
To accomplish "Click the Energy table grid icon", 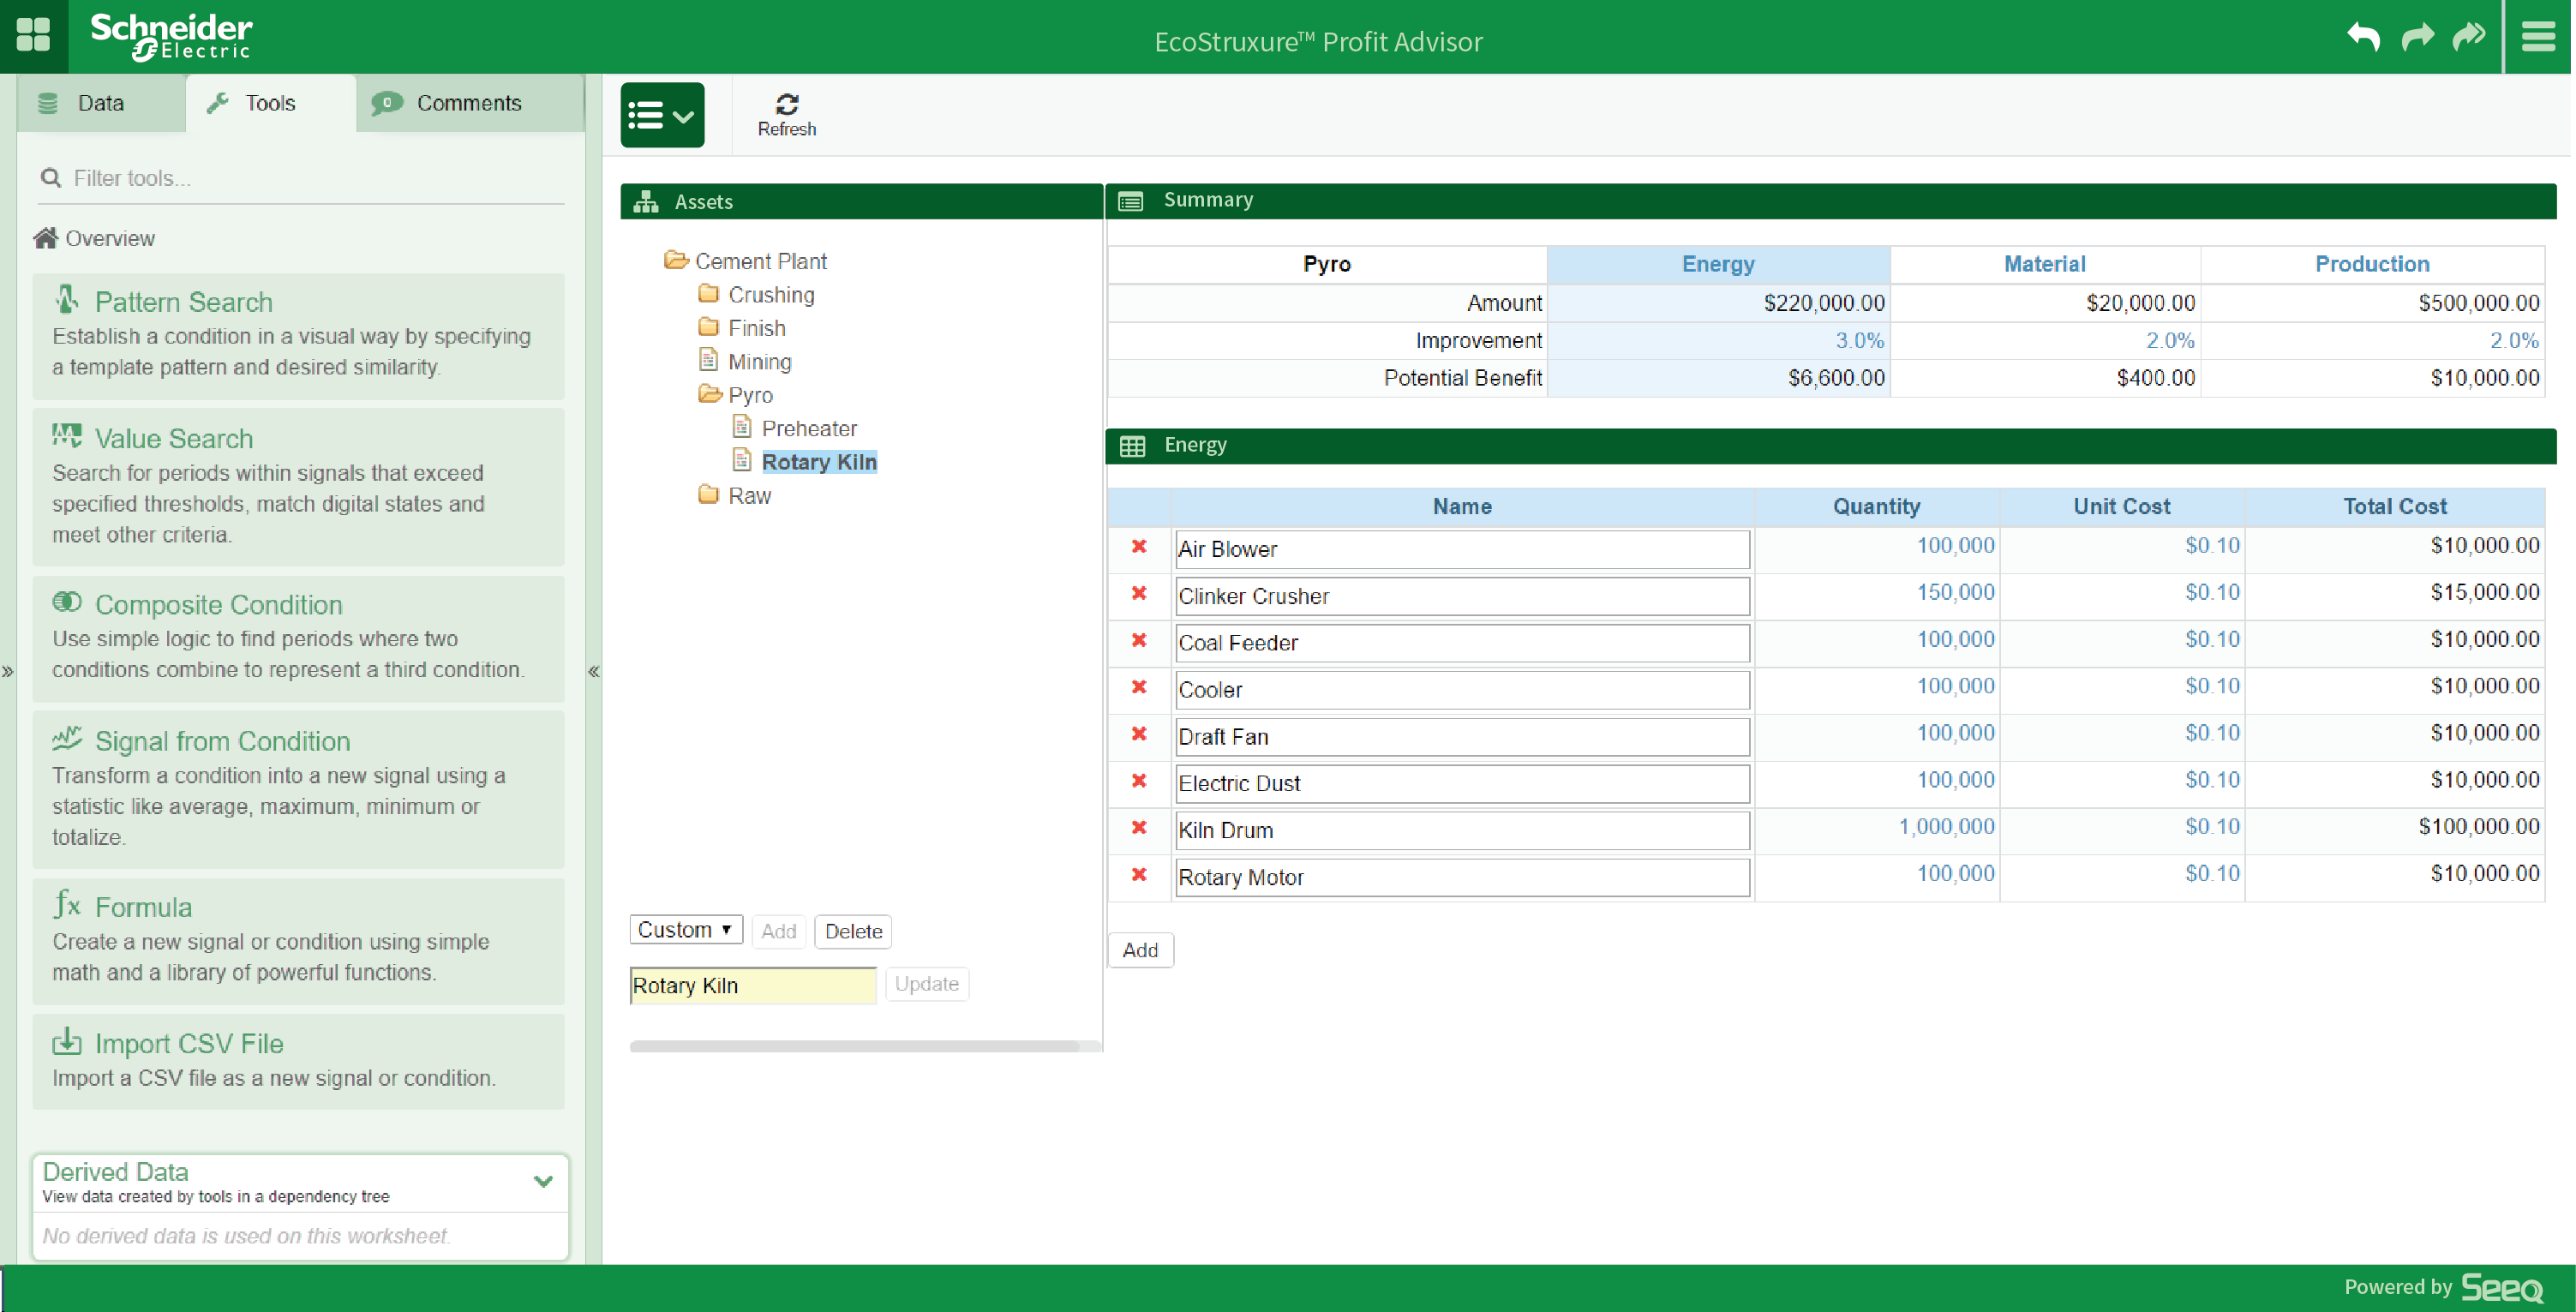I will 1132,446.
